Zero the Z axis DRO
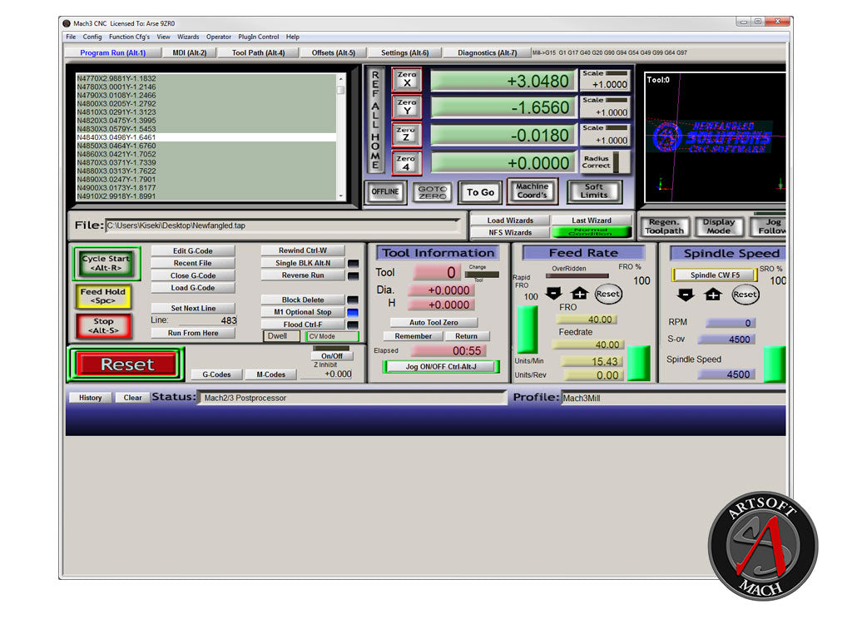Image resolution: width=852 pixels, height=639 pixels. [406, 136]
